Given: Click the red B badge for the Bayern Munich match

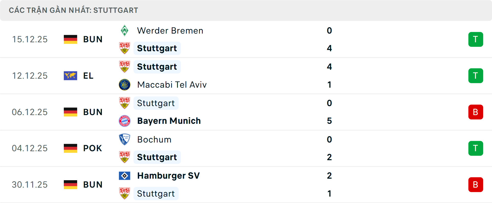Looking at the screenshot, I should pyautogui.click(x=476, y=112).
